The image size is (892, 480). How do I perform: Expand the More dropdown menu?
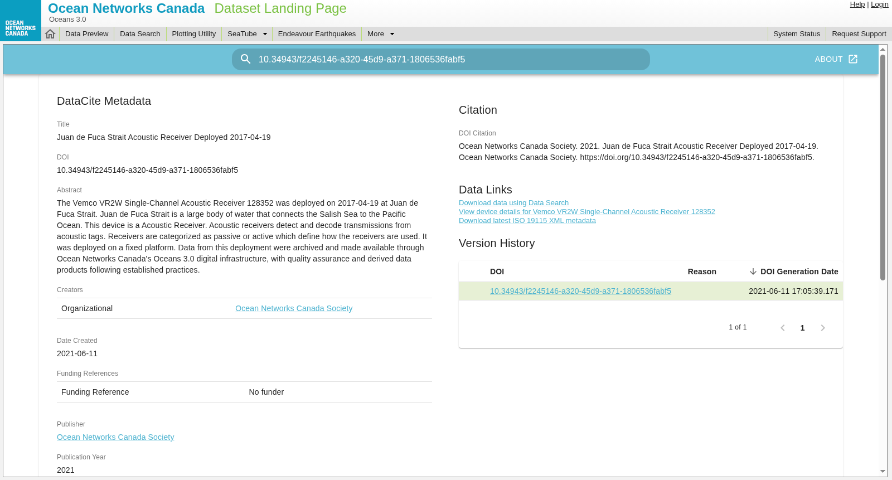pos(392,34)
